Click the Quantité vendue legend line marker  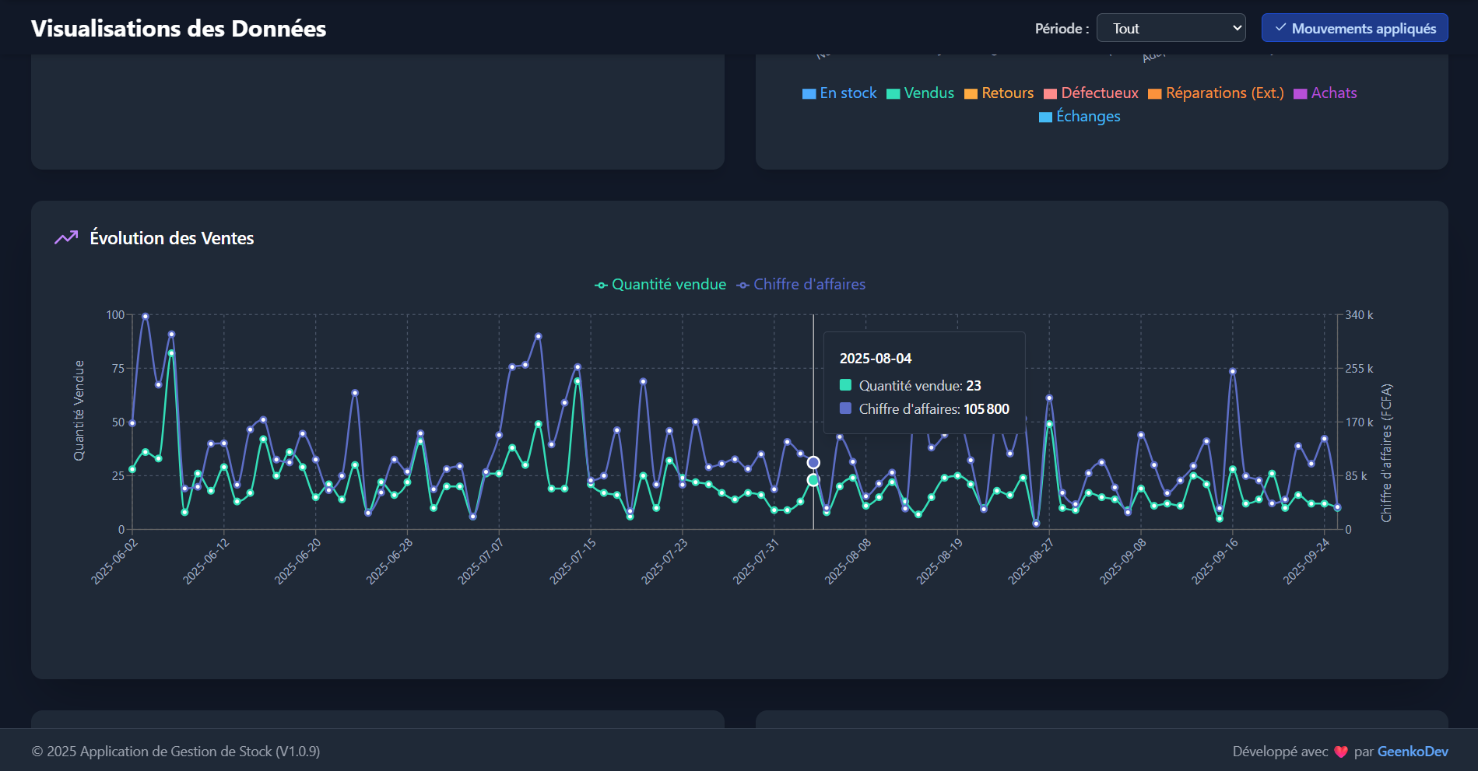coord(601,286)
